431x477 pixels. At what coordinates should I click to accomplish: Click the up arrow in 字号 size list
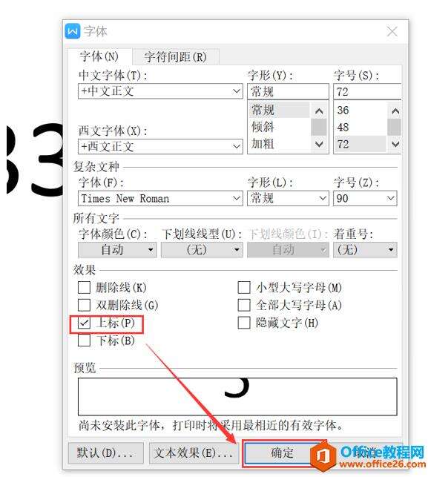[395, 111]
